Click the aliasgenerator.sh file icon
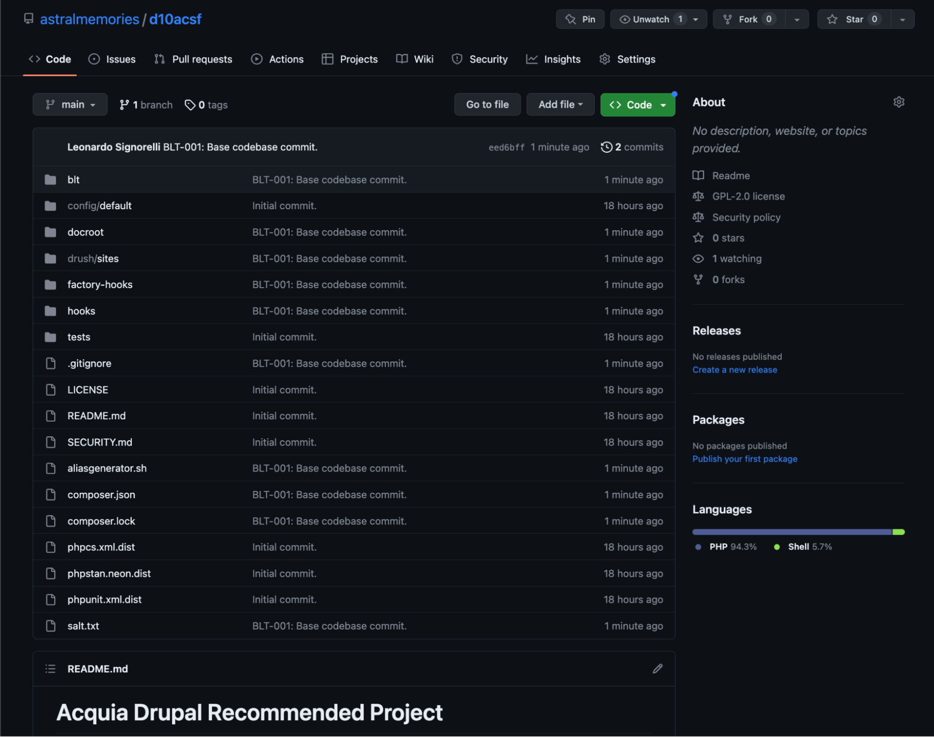This screenshot has height=737, width=934. pos(50,468)
